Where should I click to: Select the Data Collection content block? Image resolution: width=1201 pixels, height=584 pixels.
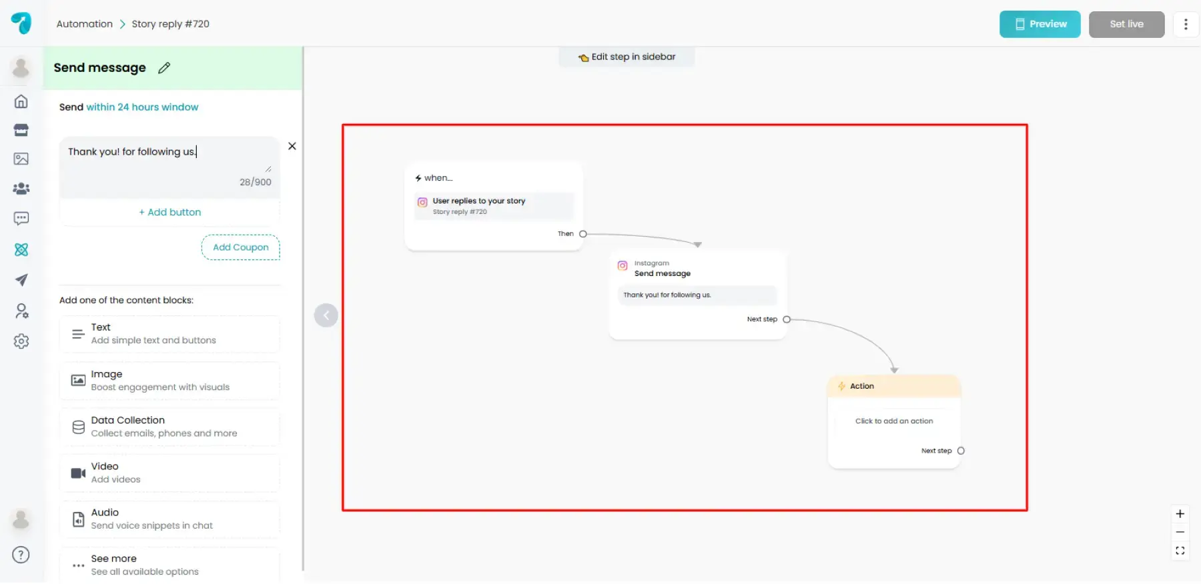pos(169,427)
